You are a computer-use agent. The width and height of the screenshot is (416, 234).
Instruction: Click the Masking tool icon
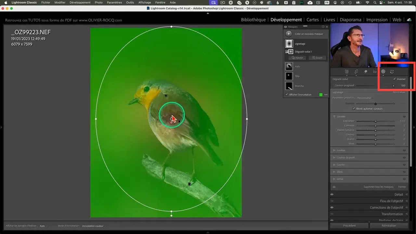coord(383,71)
